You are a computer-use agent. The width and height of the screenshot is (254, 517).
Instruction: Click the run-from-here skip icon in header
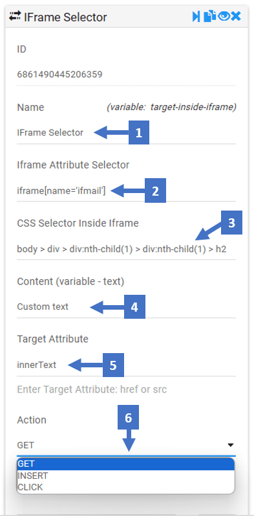[x=196, y=16]
